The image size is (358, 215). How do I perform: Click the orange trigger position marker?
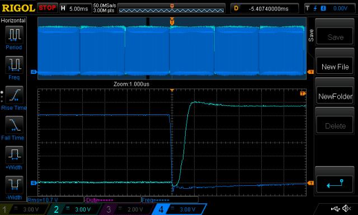[172, 21]
